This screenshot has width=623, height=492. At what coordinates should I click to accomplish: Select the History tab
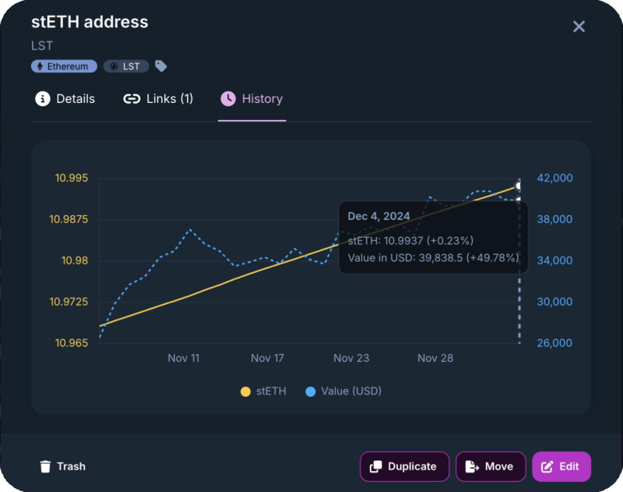click(252, 99)
